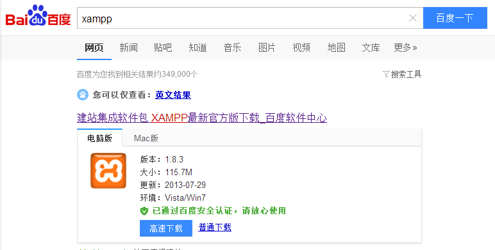The image size is (495, 250).
Task: Open the XAMPP最新官方版下载 result title
Action: (202, 118)
